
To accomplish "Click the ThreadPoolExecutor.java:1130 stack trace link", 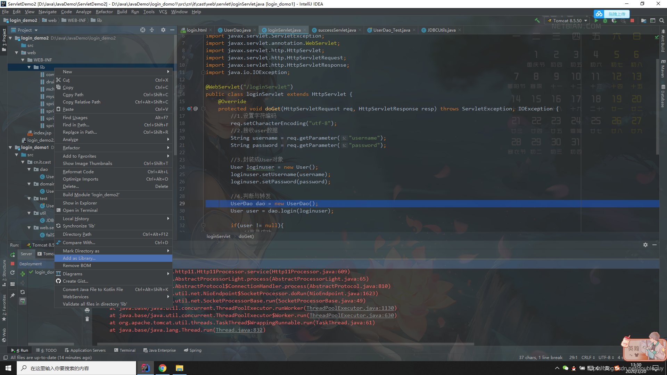I will [x=350, y=308].
